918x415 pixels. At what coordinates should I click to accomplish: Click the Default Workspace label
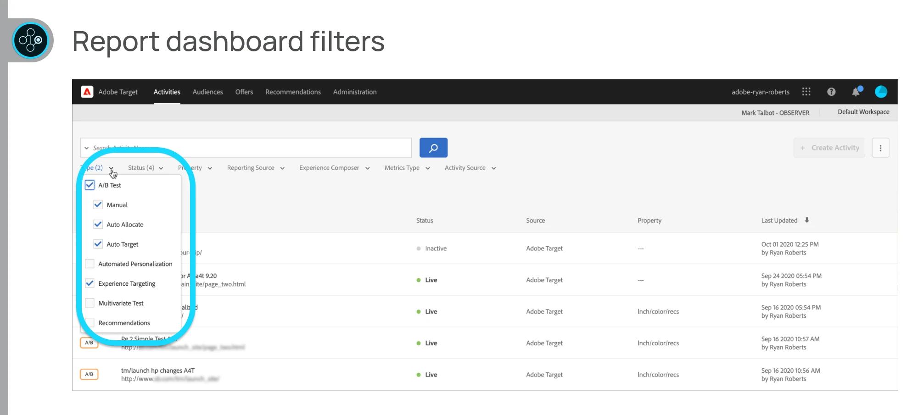(863, 112)
